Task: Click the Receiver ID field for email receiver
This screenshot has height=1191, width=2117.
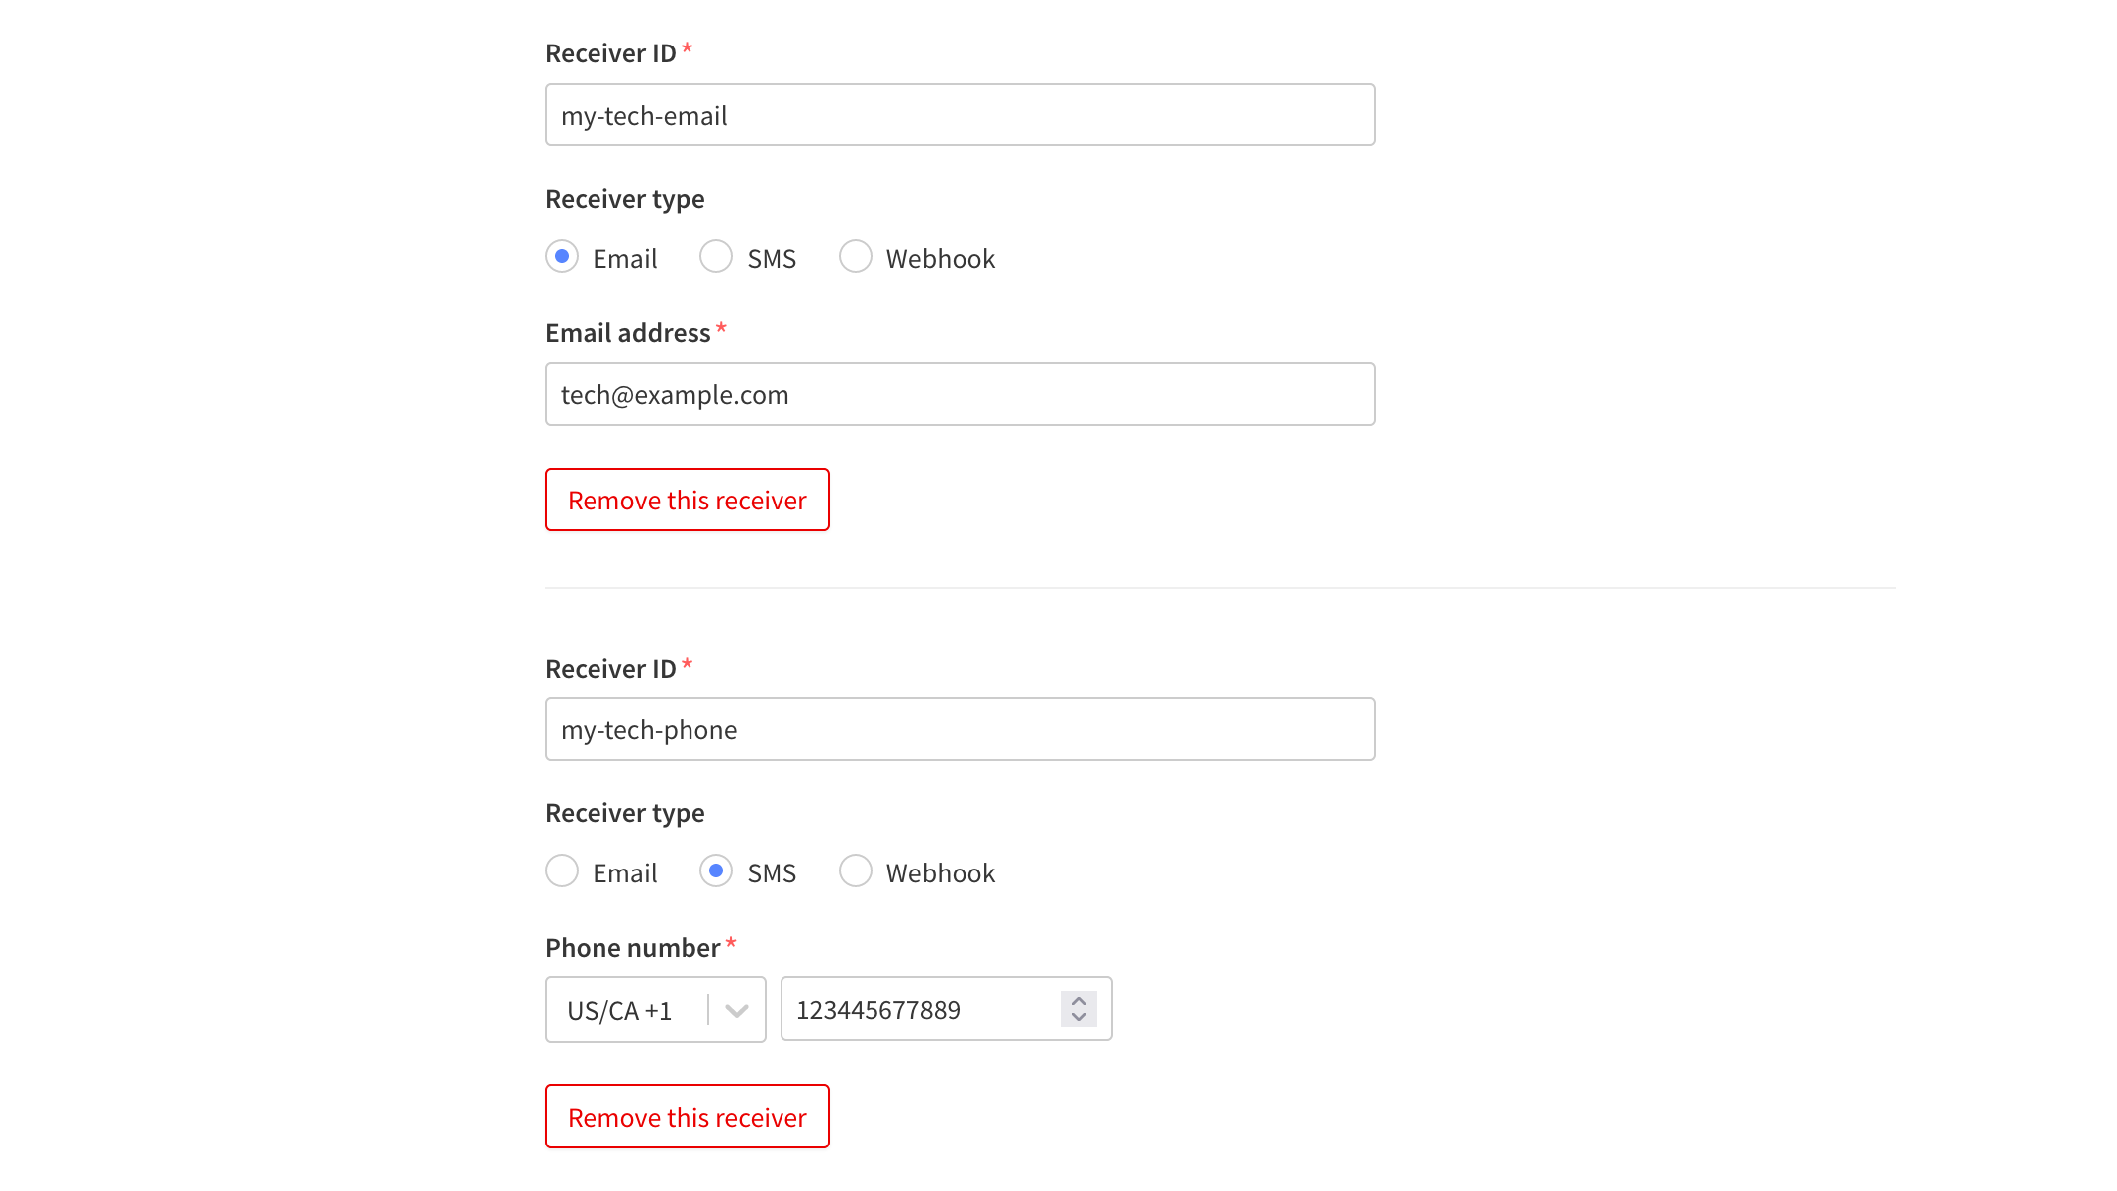Action: point(960,114)
